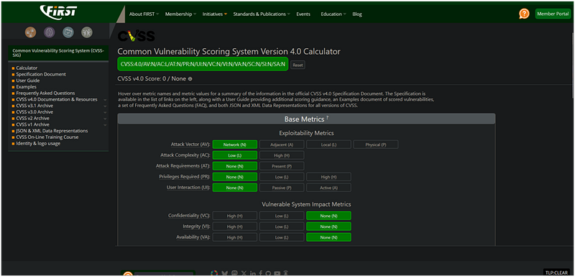Go to Blog in top navigation
Viewport: 575px width, 277px height.
357,14
